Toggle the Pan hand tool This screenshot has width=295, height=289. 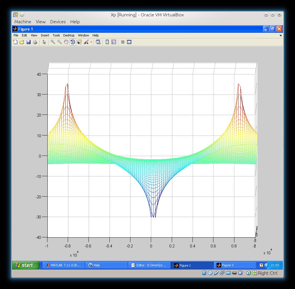coord(66,42)
